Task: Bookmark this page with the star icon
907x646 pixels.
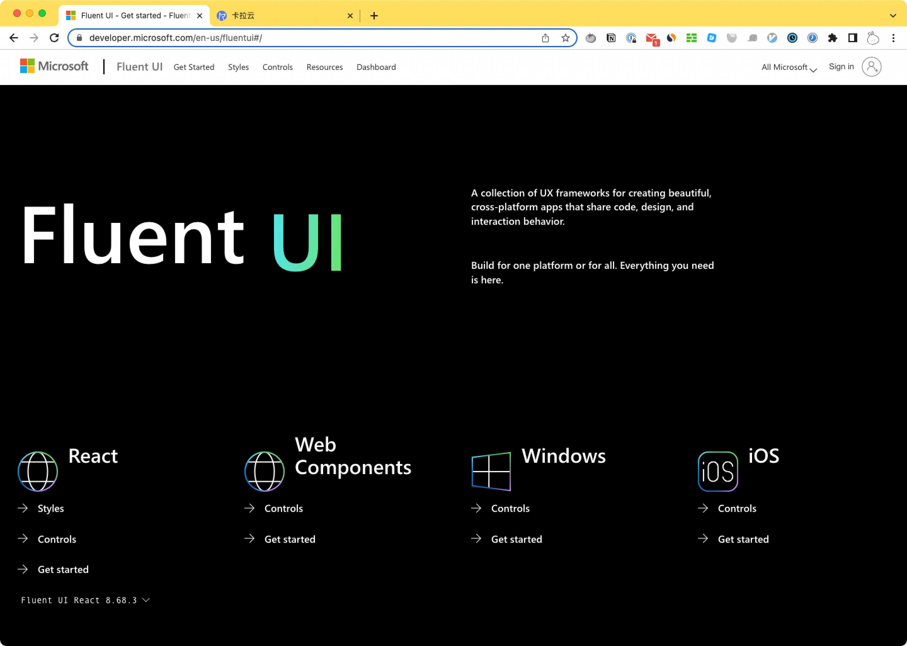Action: 565,38
